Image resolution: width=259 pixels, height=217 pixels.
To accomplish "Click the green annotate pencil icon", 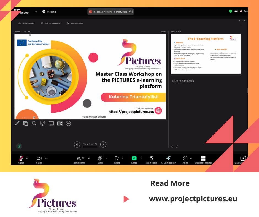I will pos(19,146).
